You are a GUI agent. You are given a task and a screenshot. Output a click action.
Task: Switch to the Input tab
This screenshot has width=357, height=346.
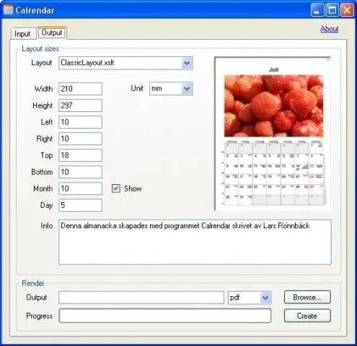click(x=22, y=34)
